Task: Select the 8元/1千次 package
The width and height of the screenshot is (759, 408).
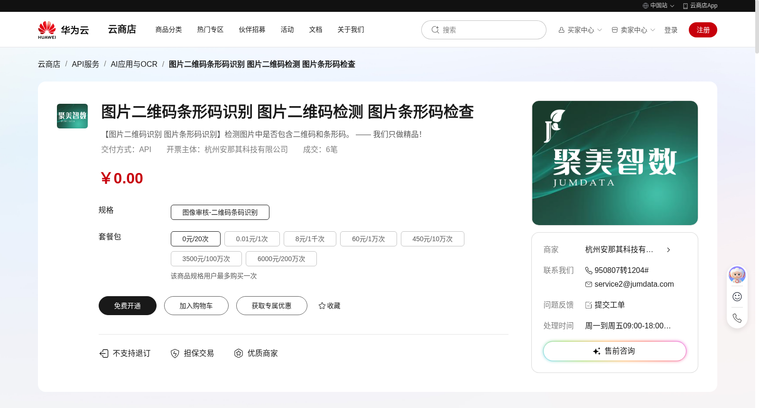Action: 310,239
